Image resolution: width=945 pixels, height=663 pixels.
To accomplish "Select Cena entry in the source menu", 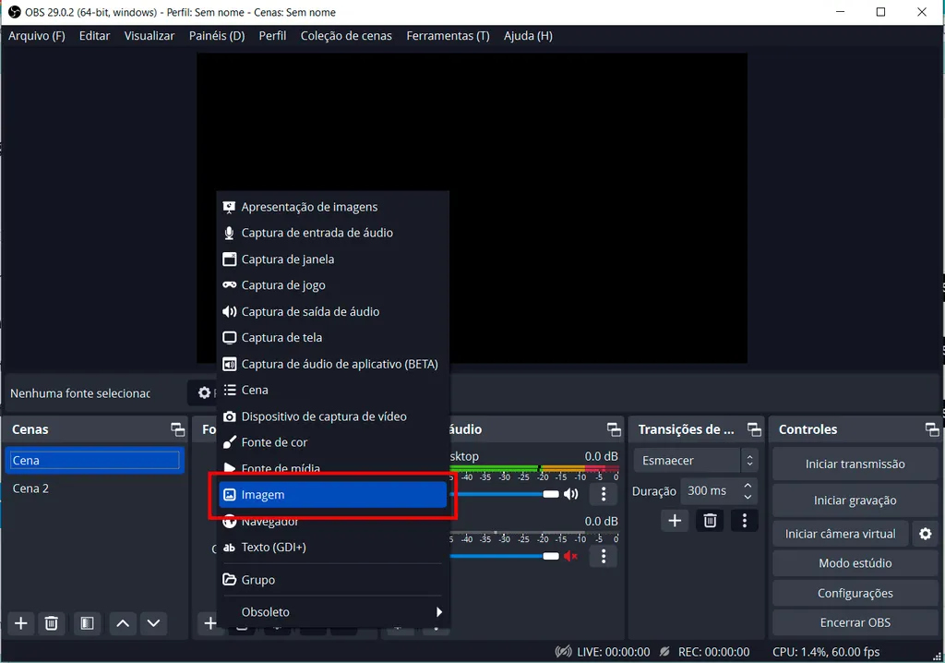I will tap(332, 391).
